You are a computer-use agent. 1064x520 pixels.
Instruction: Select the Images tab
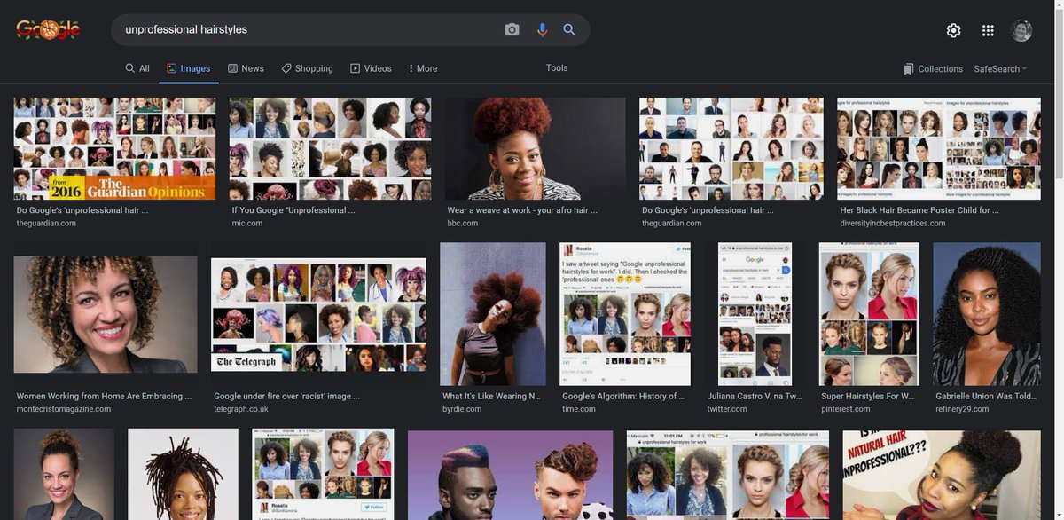point(188,68)
